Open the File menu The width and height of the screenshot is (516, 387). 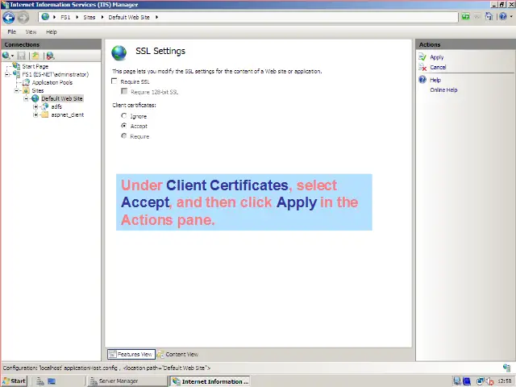[12, 32]
